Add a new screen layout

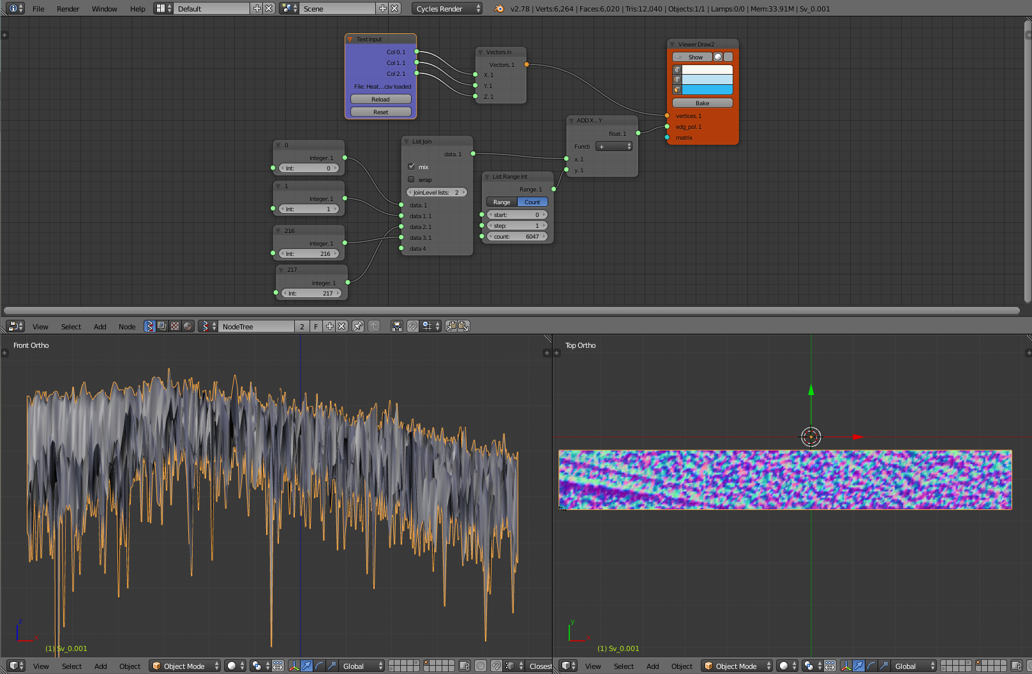coord(257,8)
